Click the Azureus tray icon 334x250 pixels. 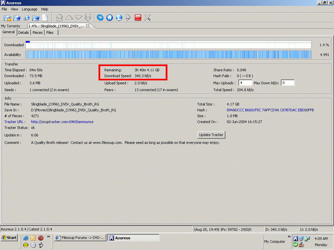point(295,239)
